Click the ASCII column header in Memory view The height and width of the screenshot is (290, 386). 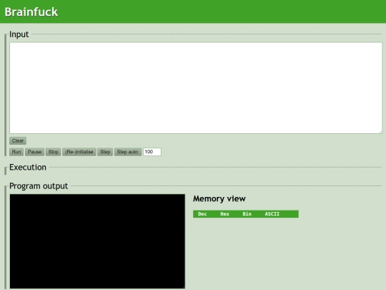click(272, 214)
